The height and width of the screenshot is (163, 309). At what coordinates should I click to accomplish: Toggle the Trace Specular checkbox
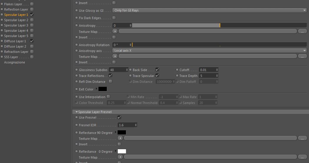tap(157, 75)
